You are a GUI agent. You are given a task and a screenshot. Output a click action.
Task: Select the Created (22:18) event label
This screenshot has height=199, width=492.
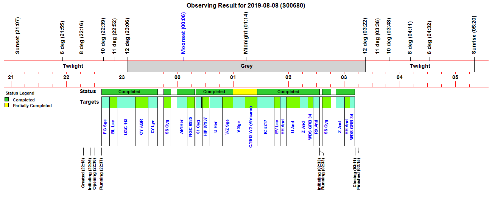tap(83, 173)
